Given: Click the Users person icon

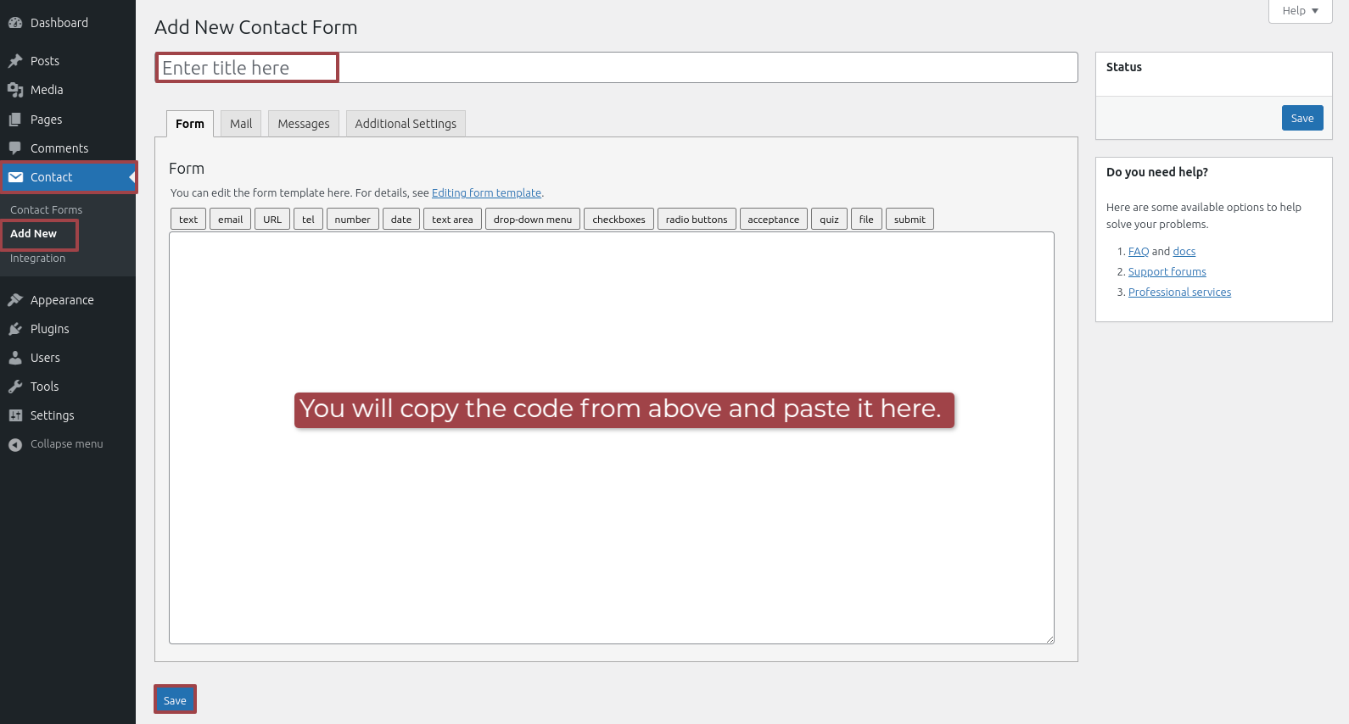Looking at the screenshot, I should [15, 358].
